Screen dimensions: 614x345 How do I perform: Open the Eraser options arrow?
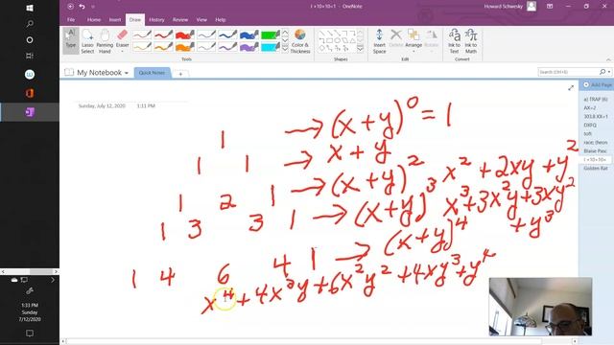click(122, 51)
